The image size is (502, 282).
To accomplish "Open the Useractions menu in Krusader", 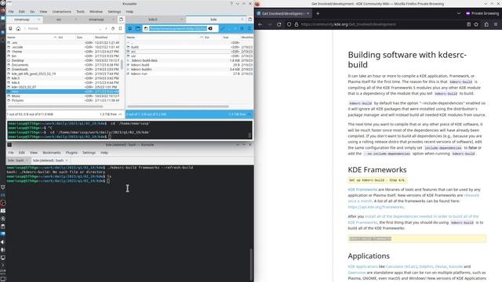I will [61, 12].
